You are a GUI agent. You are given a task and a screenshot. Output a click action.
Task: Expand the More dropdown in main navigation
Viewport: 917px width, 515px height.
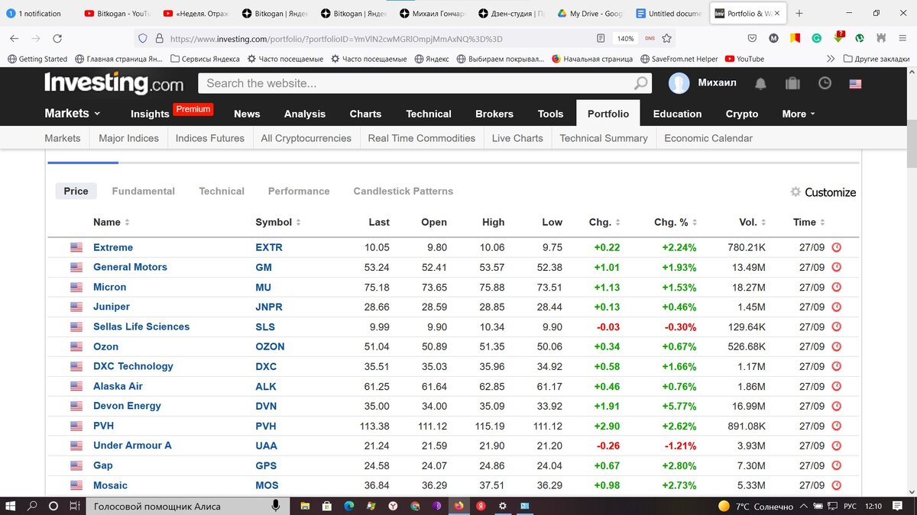pyautogui.click(x=799, y=114)
